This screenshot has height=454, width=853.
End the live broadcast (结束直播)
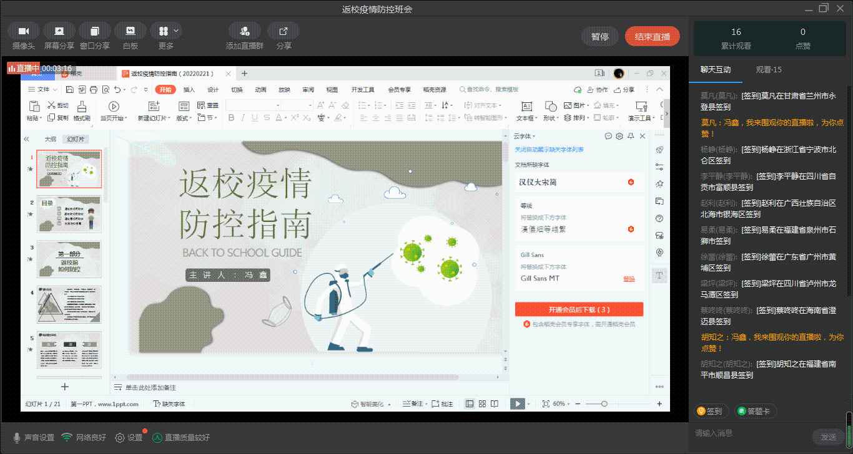(x=652, y=37)
